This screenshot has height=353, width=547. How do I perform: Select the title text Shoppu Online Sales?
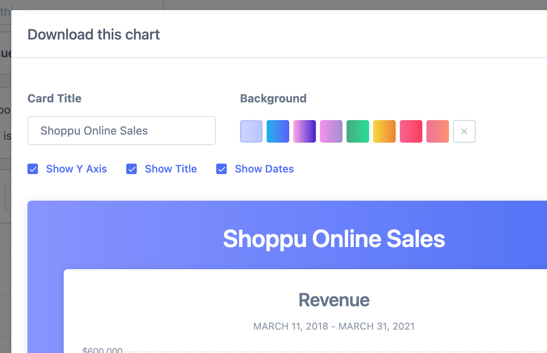tap(94, 131)
